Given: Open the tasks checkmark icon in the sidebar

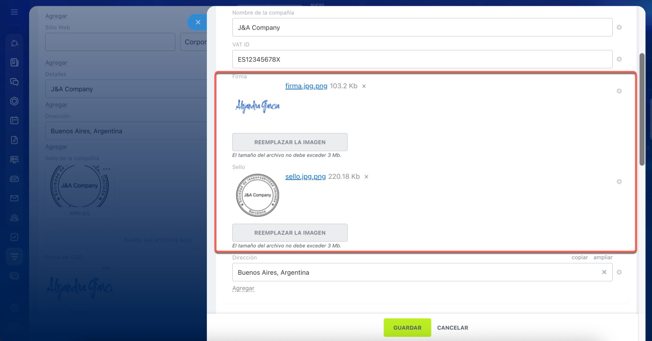Looking at the screenshot, I should point(14,237).
